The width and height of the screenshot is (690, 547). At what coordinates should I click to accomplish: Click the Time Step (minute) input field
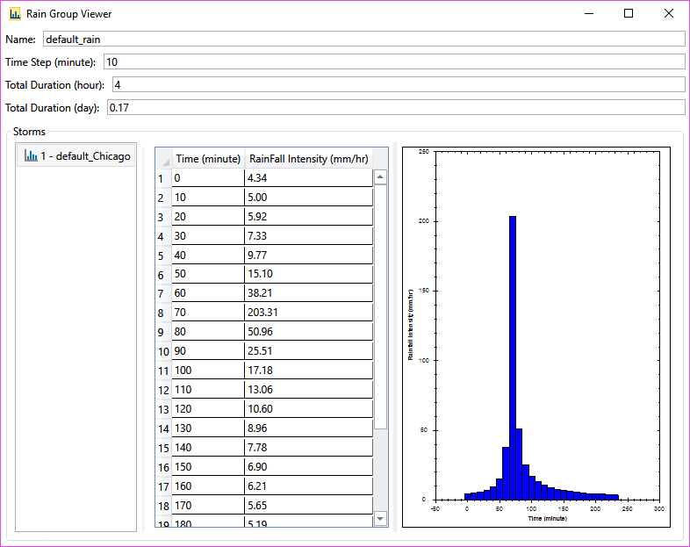pos(393,61)
